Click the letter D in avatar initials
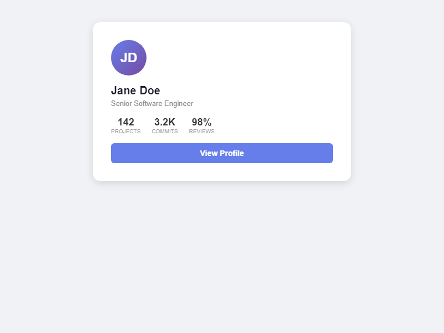Viewport: 444px width, 333px height. [133, 58]
